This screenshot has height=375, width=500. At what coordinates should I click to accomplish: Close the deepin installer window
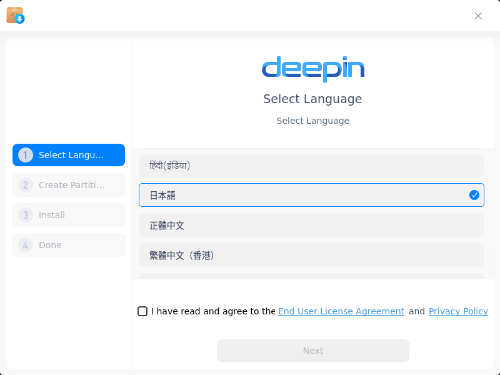478,16
